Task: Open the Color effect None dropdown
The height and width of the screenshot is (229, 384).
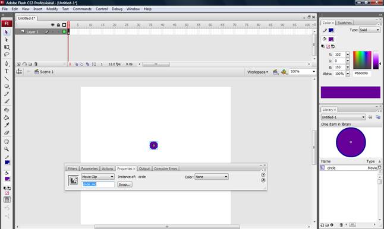Action: coord(212,177)
